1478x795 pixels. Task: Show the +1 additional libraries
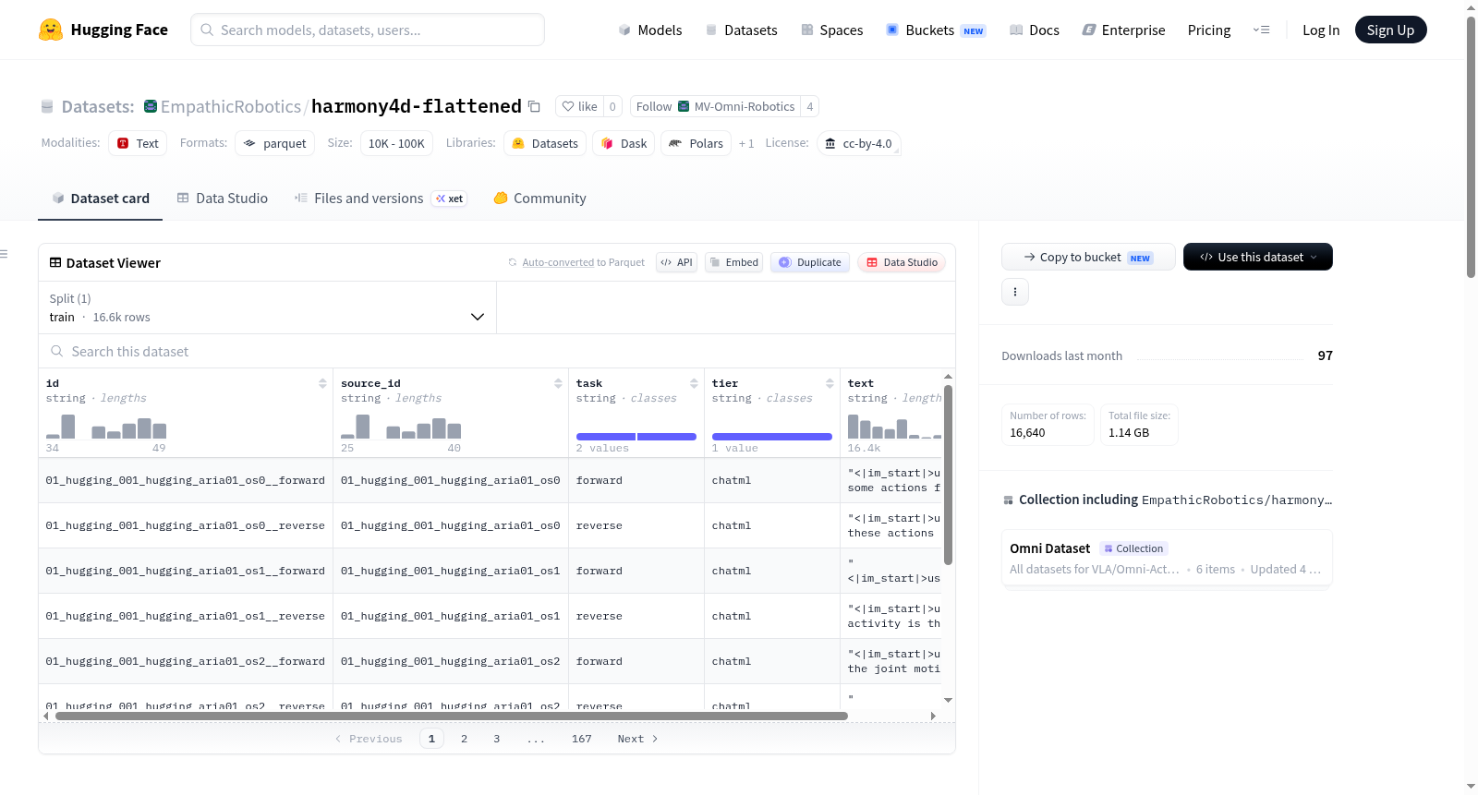[746, 143]
